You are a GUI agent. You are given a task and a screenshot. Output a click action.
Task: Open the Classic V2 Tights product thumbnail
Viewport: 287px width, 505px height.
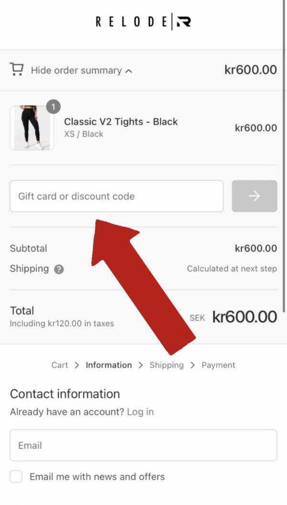click(32, 128)
